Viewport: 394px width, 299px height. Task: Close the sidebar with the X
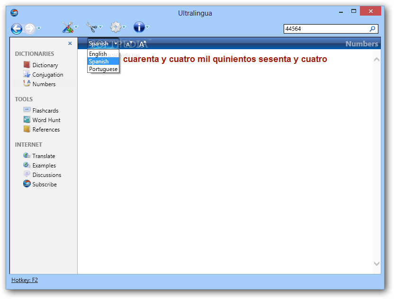[x=70, y=44]
